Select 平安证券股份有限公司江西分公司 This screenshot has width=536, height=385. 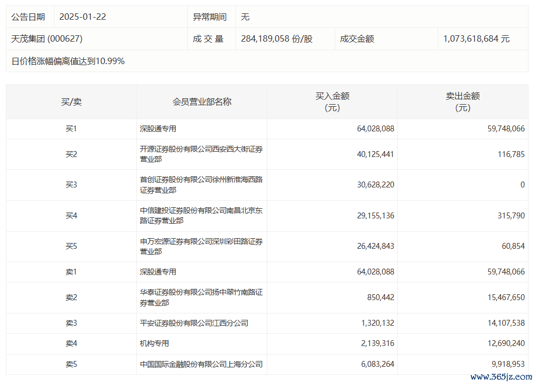coord(194,323)
